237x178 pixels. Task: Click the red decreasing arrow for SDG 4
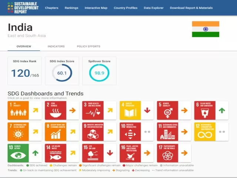point(147,111)
